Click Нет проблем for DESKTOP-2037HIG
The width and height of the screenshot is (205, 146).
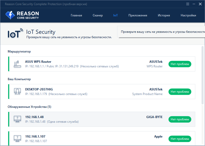click(180, 92)
